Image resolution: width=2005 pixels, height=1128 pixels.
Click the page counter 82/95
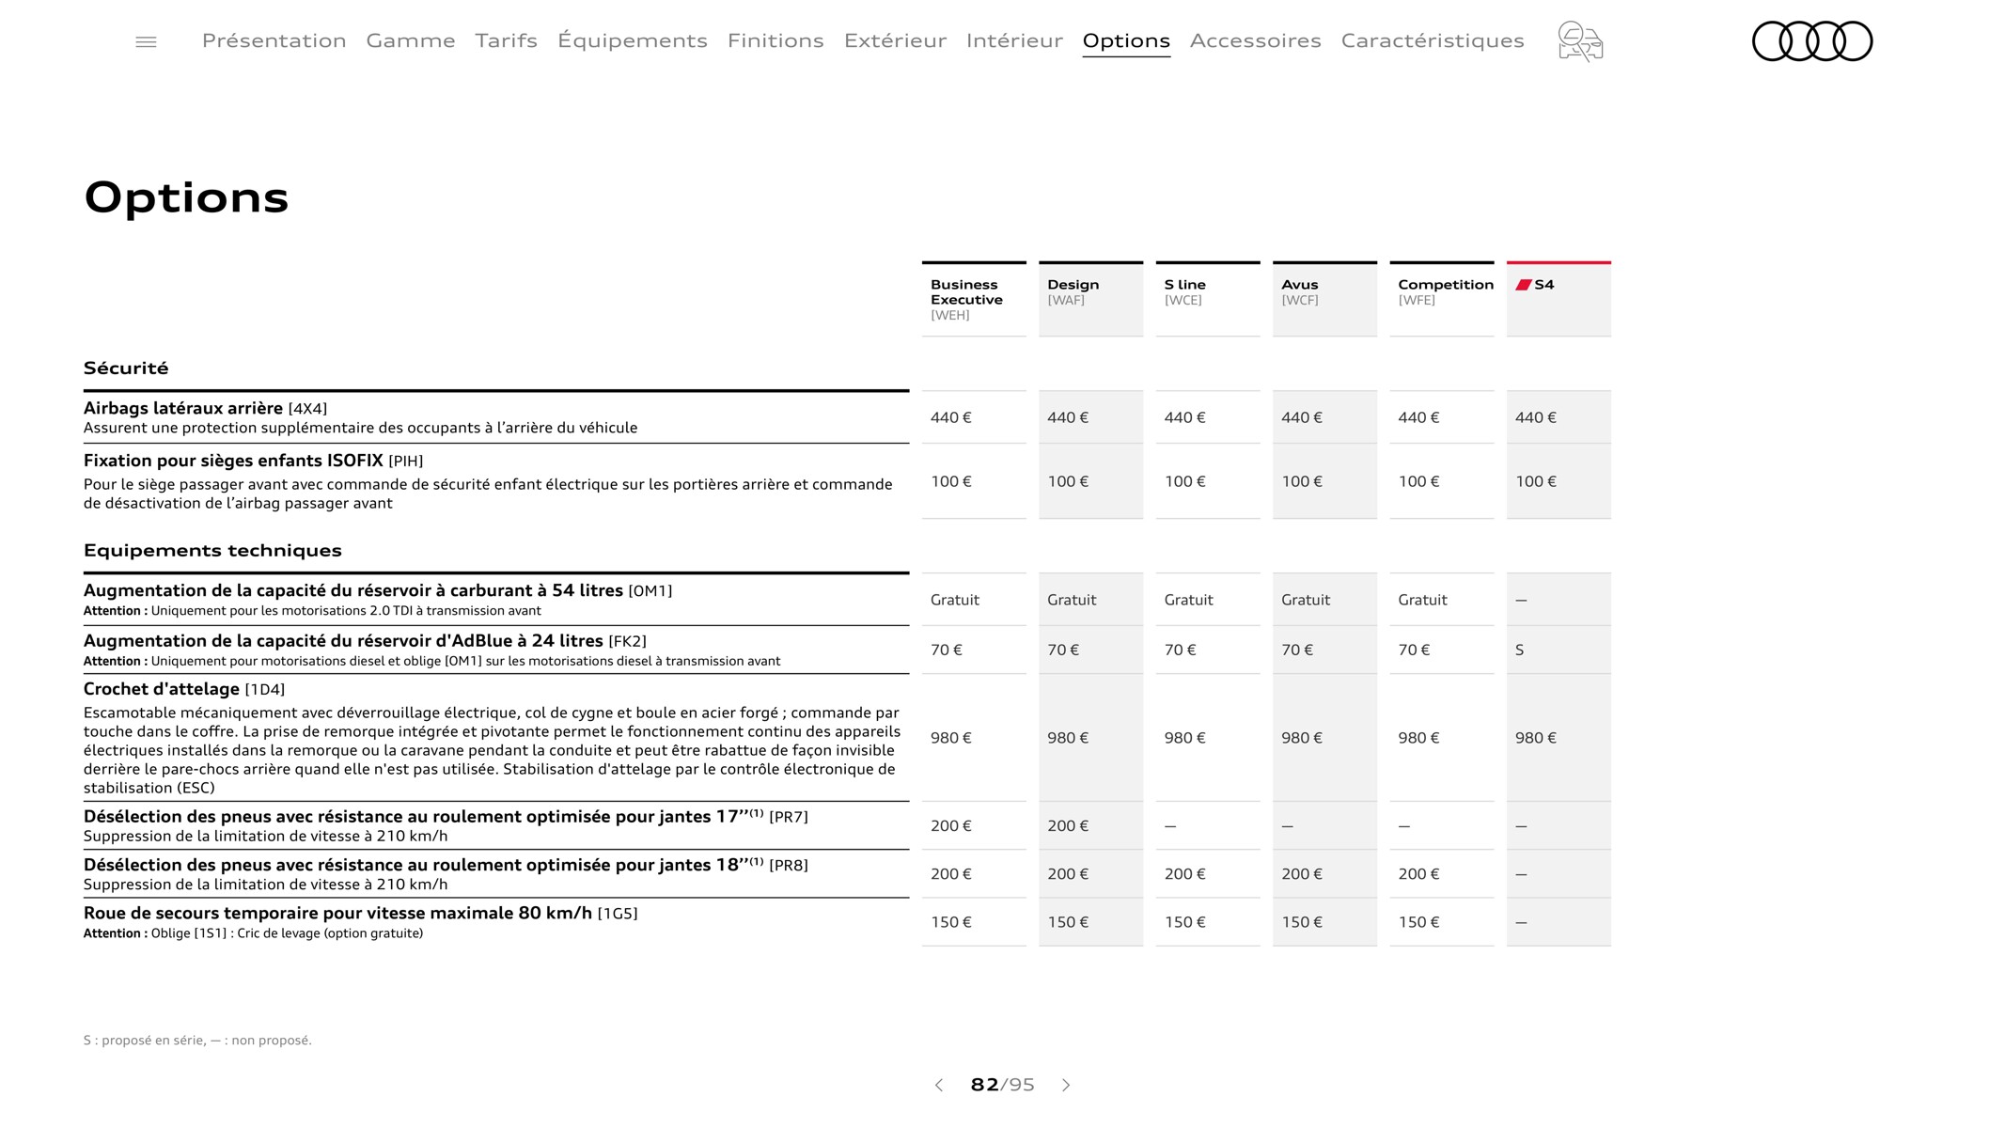coord(1002,1085)
